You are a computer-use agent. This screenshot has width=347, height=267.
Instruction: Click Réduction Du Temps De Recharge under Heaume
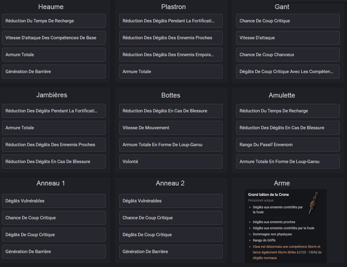coord(54,21)
